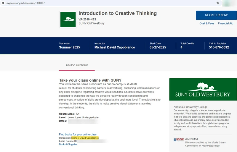Click the SUNY Old Westbury green banner

coord(203,89)
